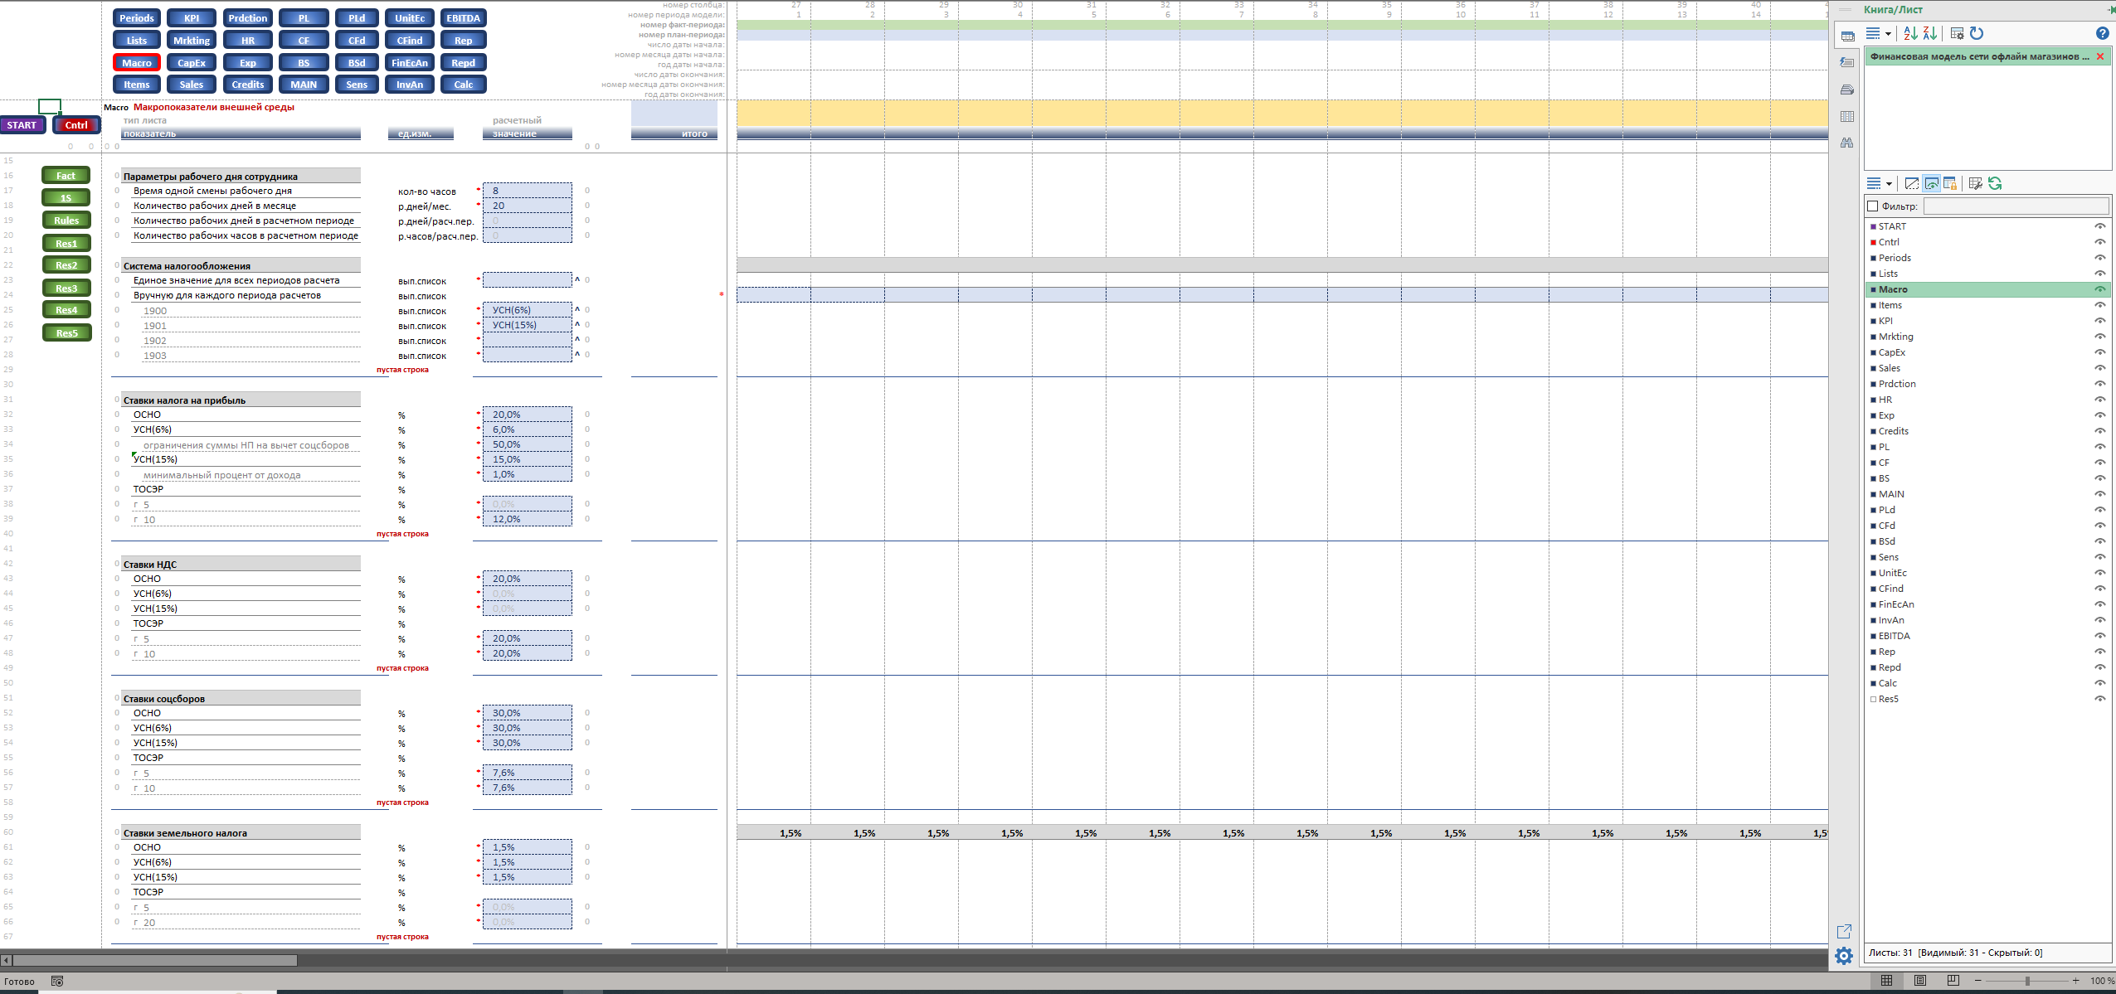The image size is (2116, 994).
Task: Open the blue help question icon
Action: pyautogui.click(x=2102, y=33)
